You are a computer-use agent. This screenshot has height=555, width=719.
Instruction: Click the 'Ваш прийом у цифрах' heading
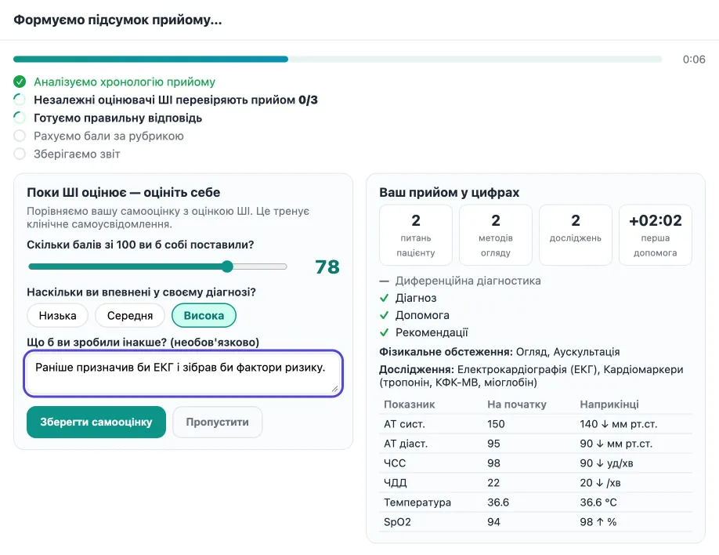[450, 192]
